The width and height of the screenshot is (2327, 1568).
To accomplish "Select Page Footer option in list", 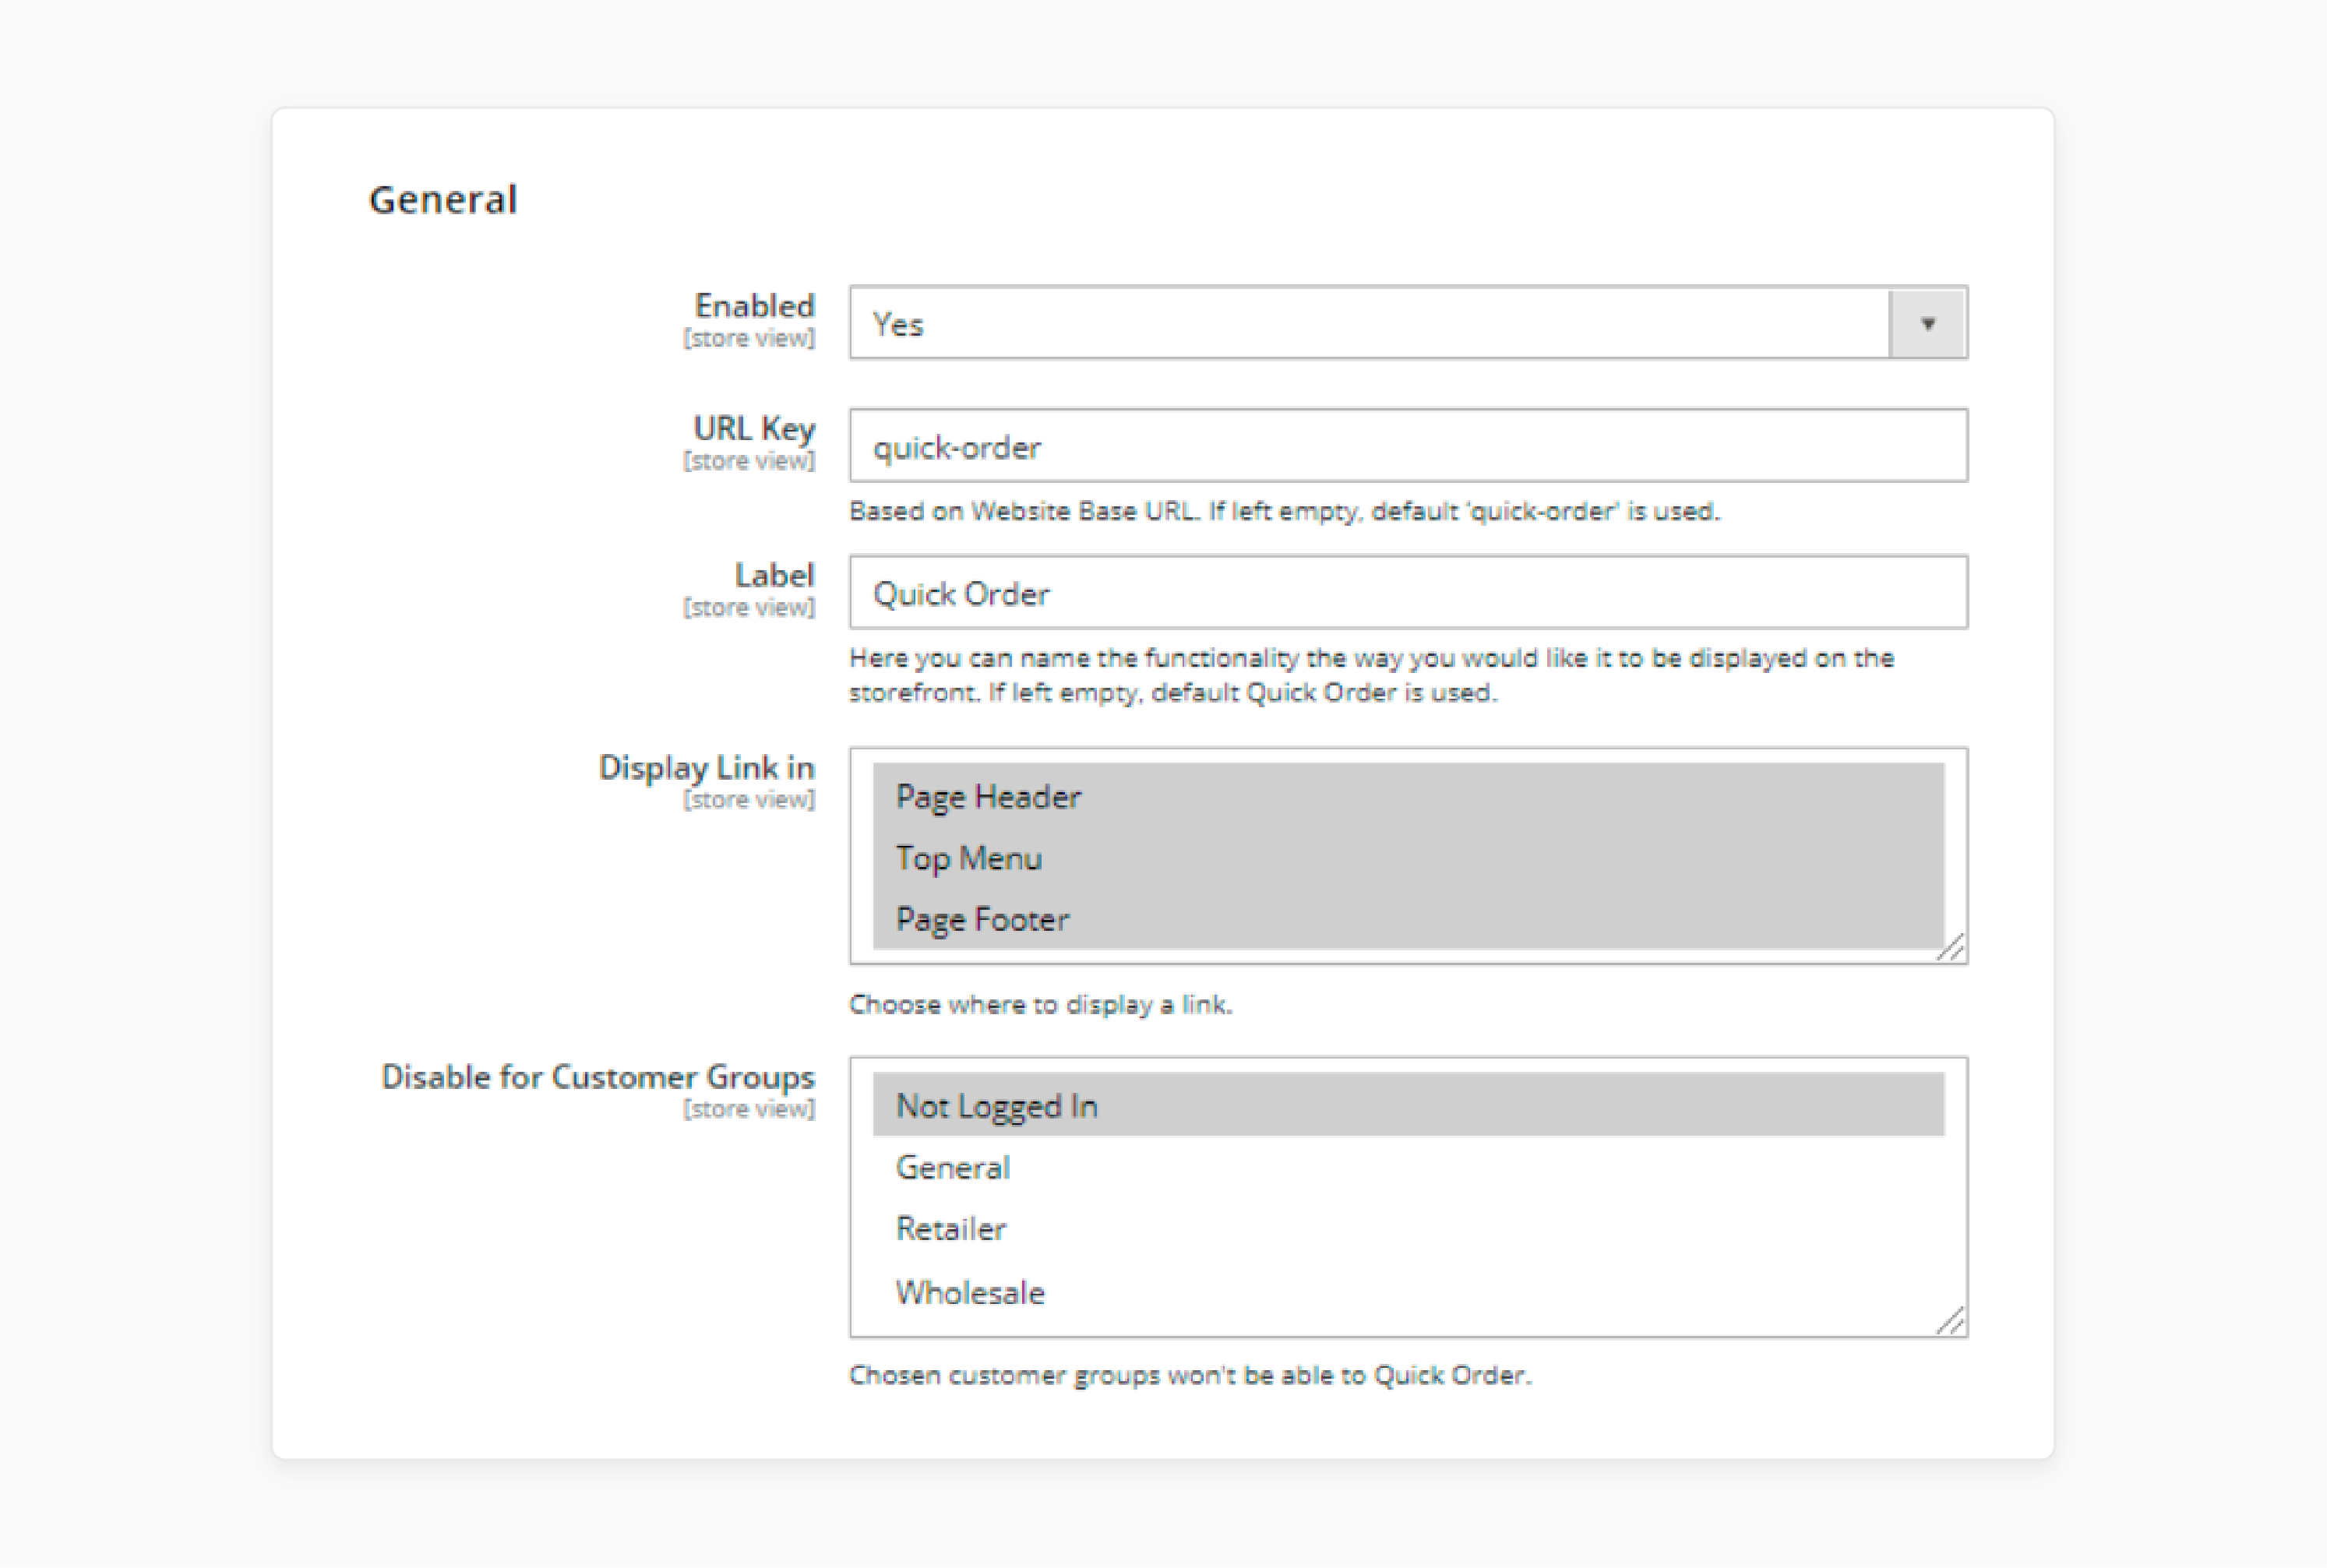I will (x=1408, y=919).
